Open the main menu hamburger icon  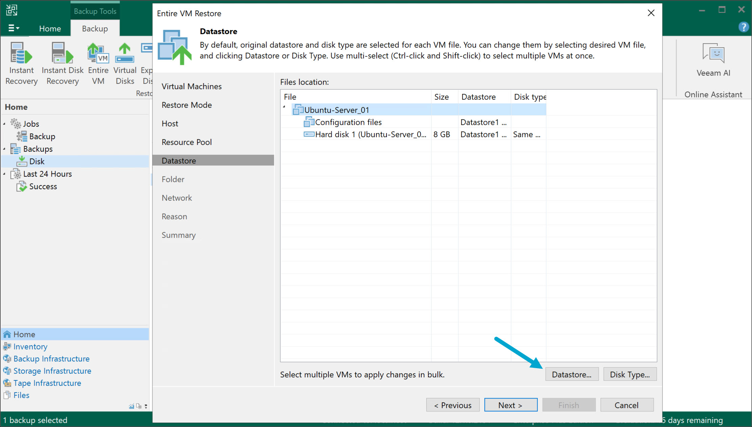pyautogui.click(x=14, y=28)
